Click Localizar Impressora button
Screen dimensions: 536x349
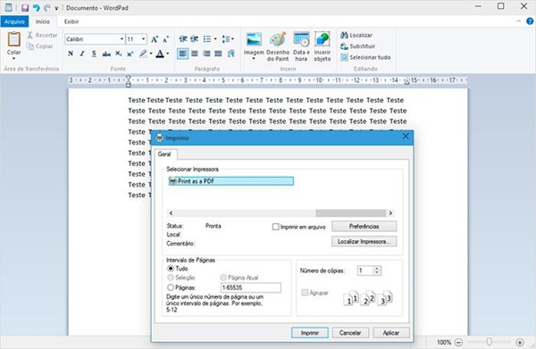click(364, 241)
